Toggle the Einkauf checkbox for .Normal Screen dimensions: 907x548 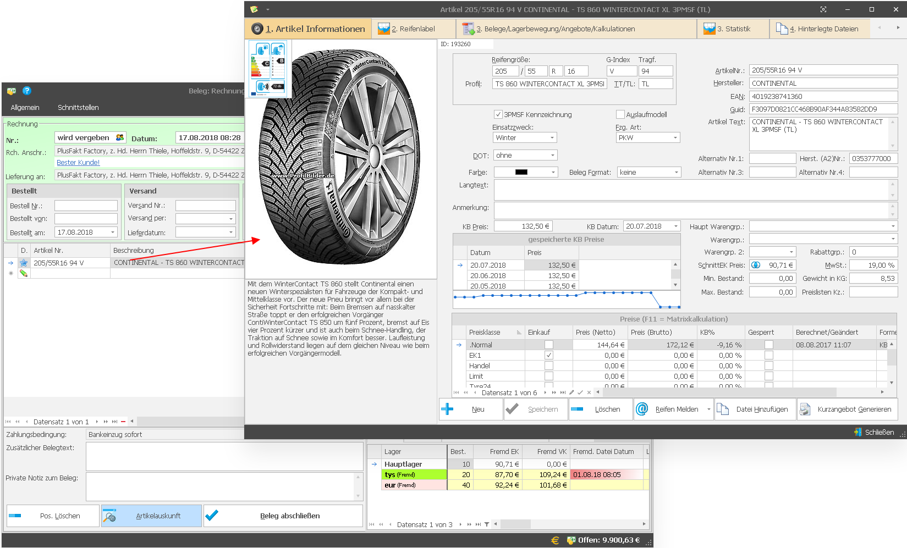pyautogui.click(x=548, y=345)
